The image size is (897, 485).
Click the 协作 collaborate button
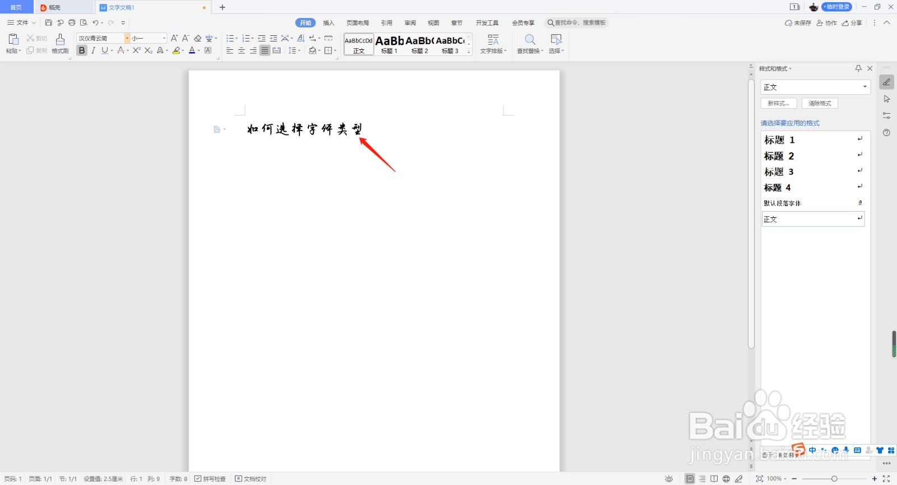pos(827,23)
